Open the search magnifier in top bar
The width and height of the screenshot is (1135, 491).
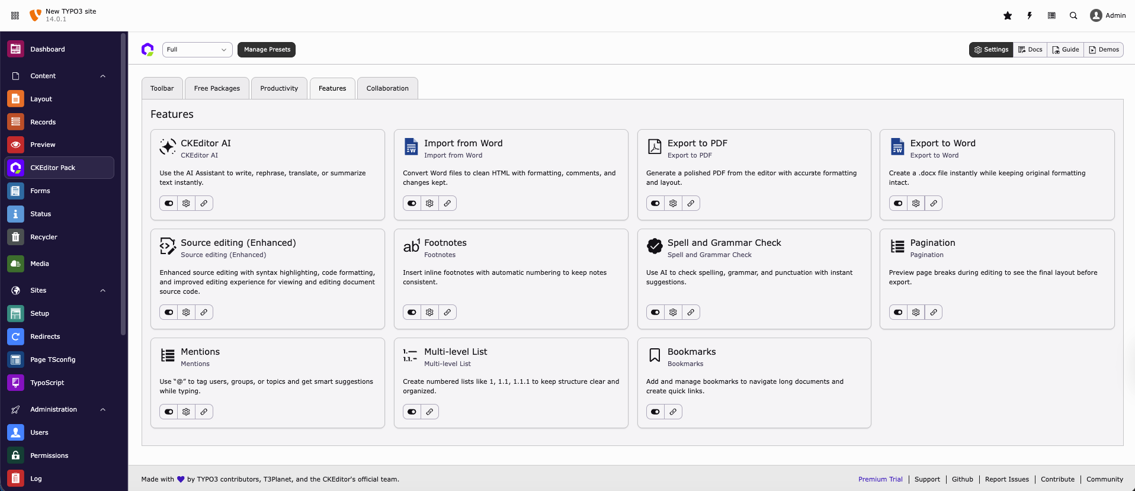(1073, 16)
